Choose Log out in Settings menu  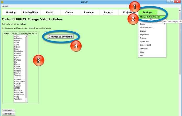[x=152, y=31]
